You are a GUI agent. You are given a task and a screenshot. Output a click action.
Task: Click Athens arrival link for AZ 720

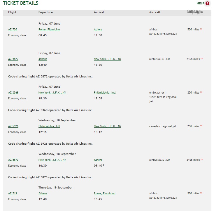pyautogui.click(x=98, y=30)
